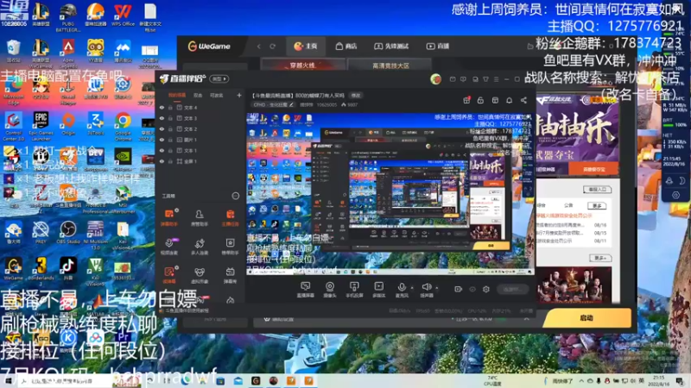Click the record video icon beside the speaker

(459, 289)
